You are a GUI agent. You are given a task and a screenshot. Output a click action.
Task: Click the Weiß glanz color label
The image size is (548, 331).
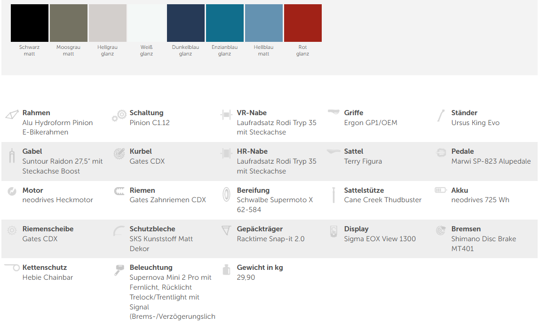click(146, 50)
